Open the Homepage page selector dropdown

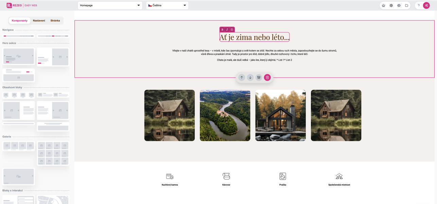[109, 5]
